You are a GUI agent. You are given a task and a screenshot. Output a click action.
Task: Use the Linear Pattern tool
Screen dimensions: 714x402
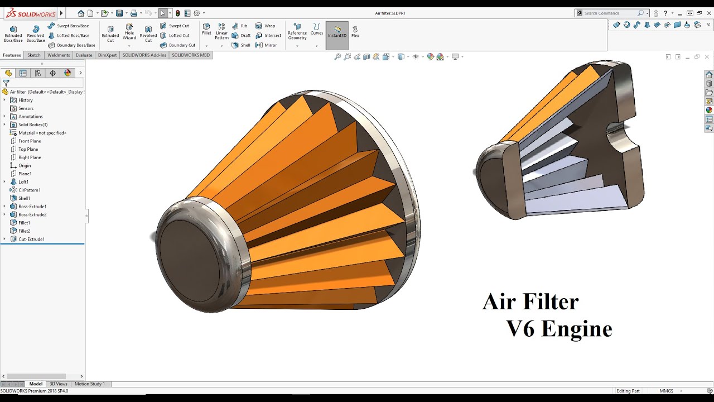(x=222, y=31)
